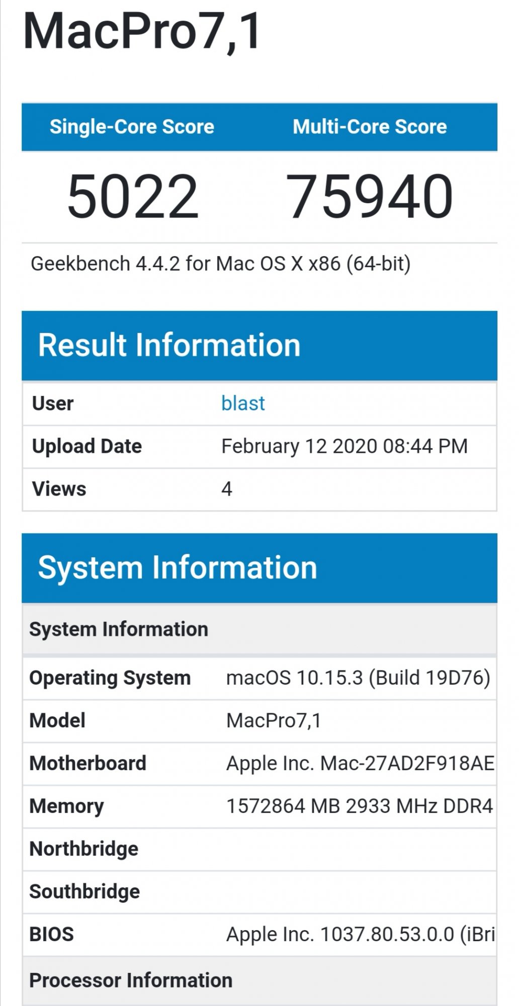This screenshot has height=1006, width=519.
Task: Click the gray System Information subheading row
Action: pyautogui.click(x=119, y=629)
